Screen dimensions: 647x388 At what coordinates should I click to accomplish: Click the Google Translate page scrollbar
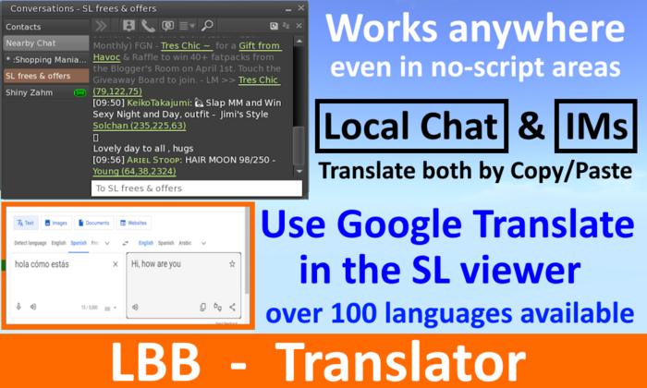pyautogui.click(x=247, y=250)
